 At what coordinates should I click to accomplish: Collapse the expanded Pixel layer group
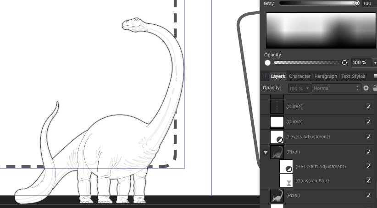point(265,152)
